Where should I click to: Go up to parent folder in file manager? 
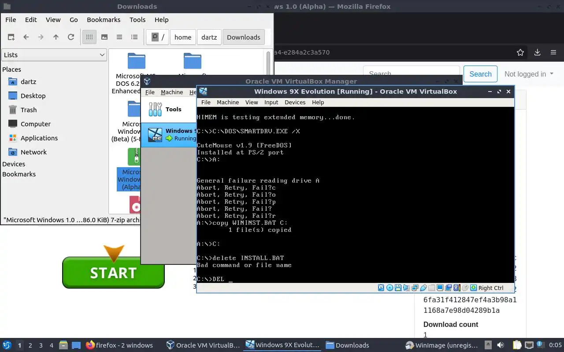click(x=56, y=37)
